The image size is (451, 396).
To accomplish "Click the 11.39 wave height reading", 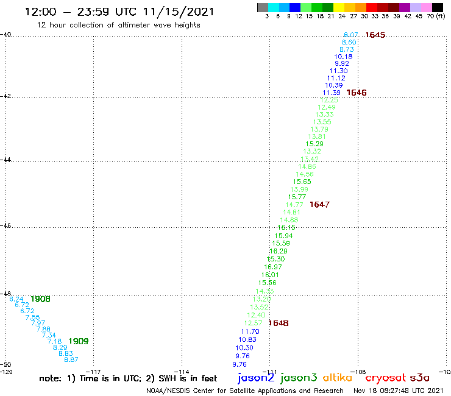I will (332, 93).
